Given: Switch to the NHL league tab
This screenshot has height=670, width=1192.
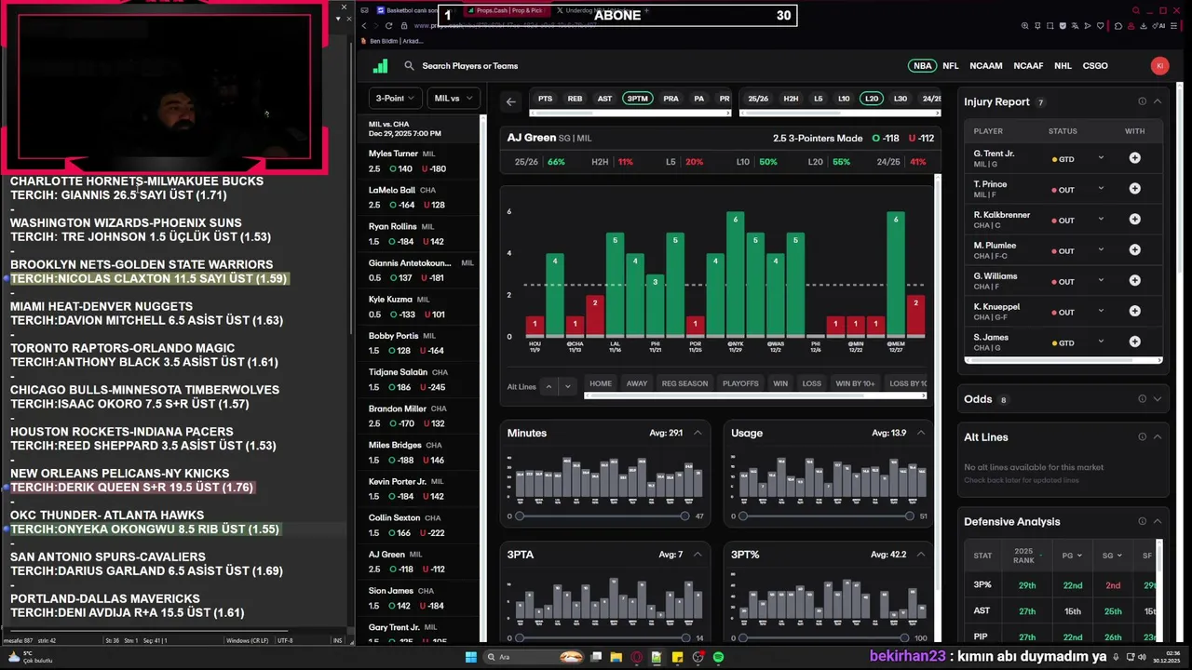Looking at the screenshot, I should [1063, 66].
